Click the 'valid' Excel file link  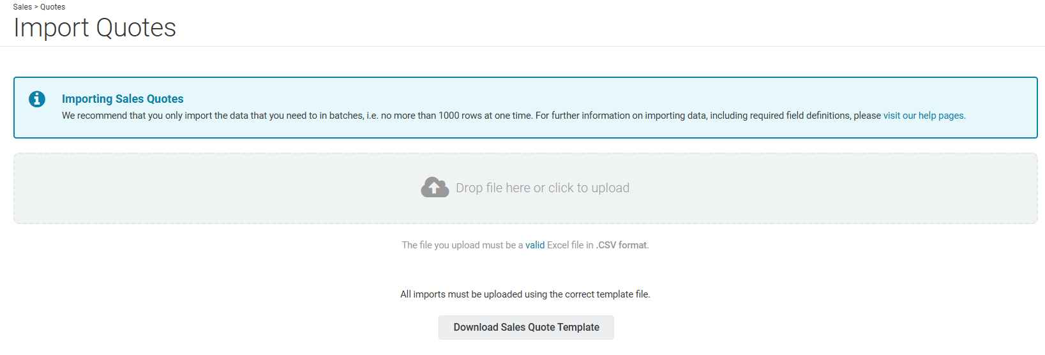click(x=535, y=245)
